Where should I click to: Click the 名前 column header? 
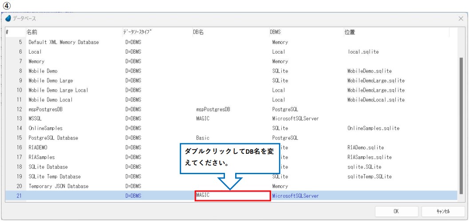32,32
